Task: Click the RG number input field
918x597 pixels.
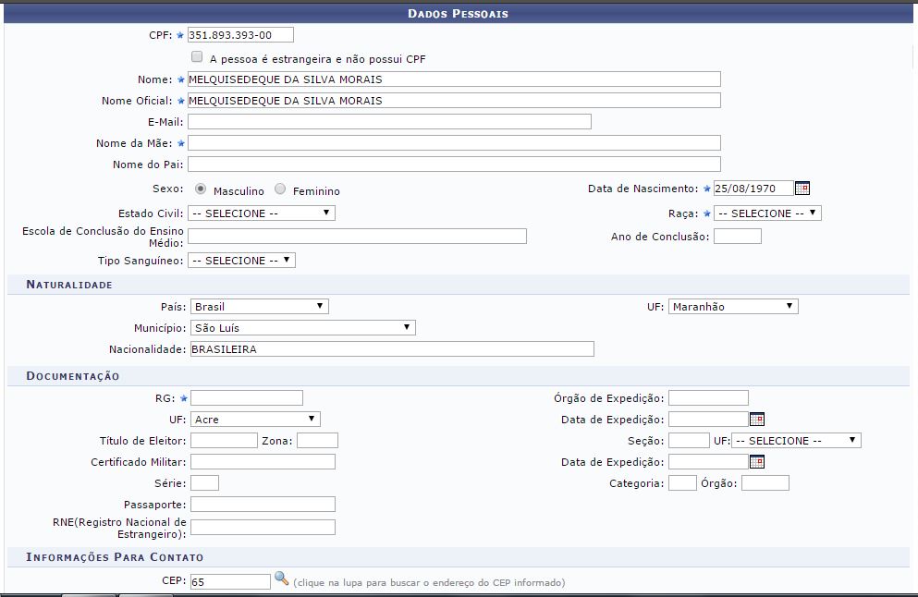Action: point(246,398)
